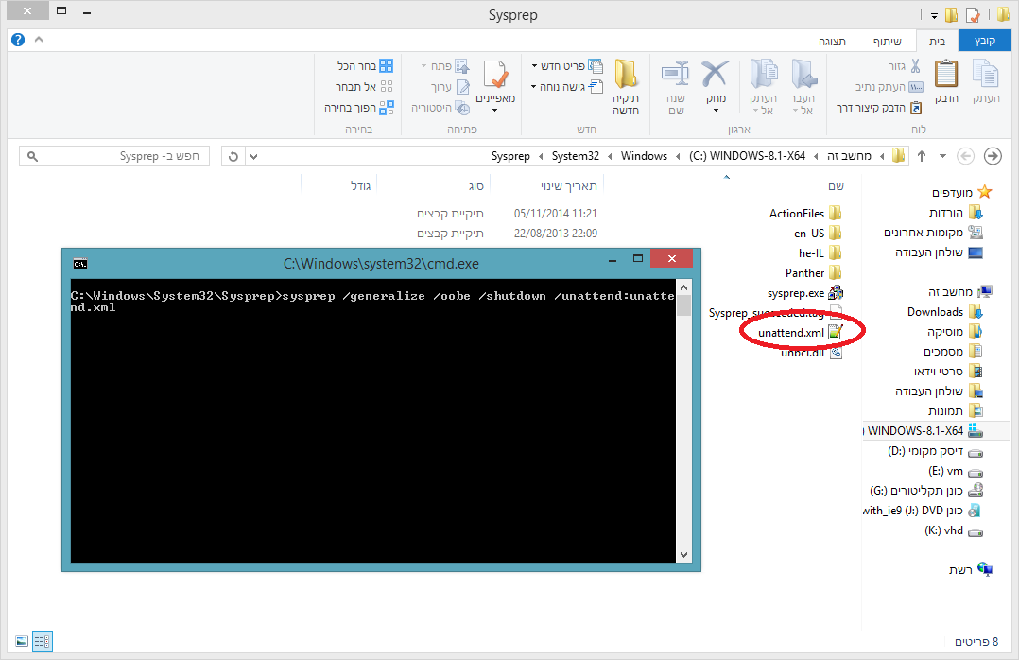Open the recent locations dropdown arrow
Viewport: 1019px width, 660px height.
click(x=943, y=156)
